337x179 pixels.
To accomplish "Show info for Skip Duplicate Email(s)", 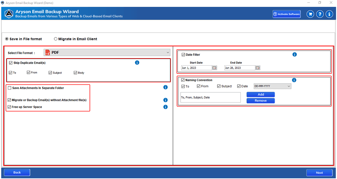I will click(x=137, y=63).
